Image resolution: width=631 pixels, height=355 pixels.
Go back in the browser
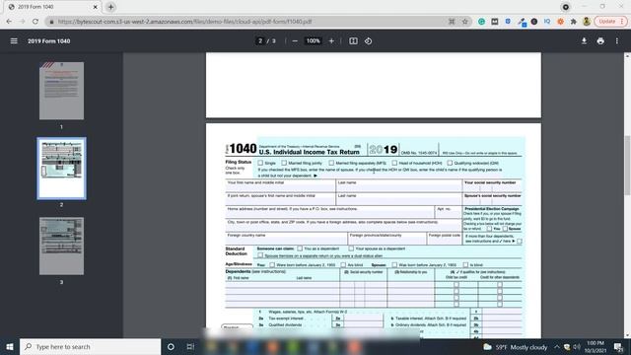point(9,22)
